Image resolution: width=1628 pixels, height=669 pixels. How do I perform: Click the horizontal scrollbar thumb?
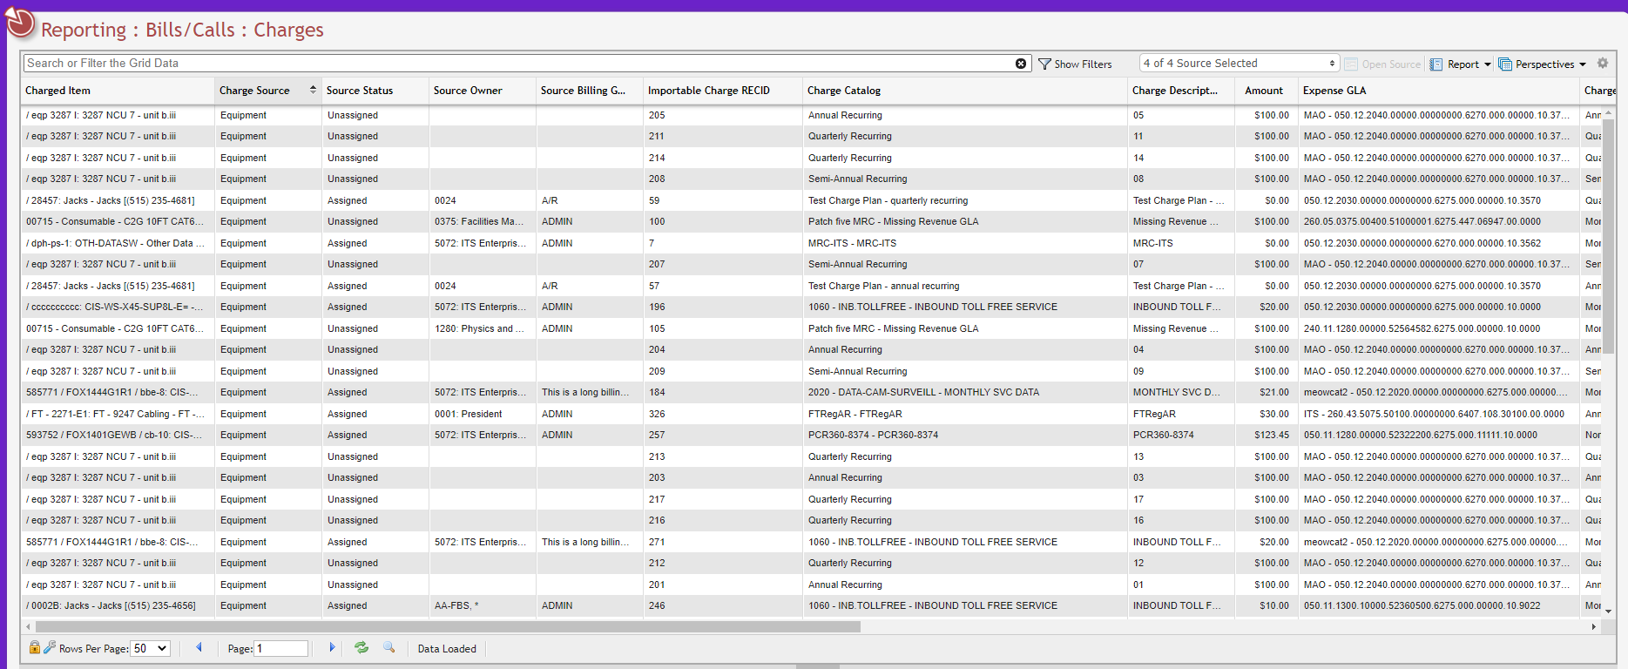pos(448,626)
